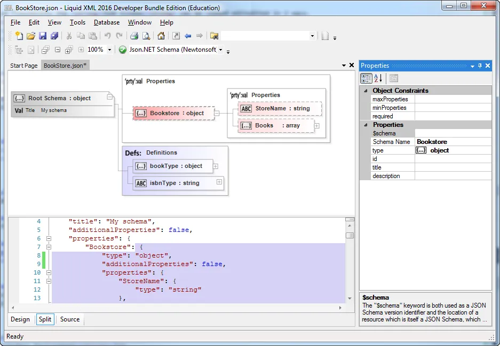Screen dimensions: 500x346
Task: Switch to the Start Page tab
Action: tap(24, 66)
